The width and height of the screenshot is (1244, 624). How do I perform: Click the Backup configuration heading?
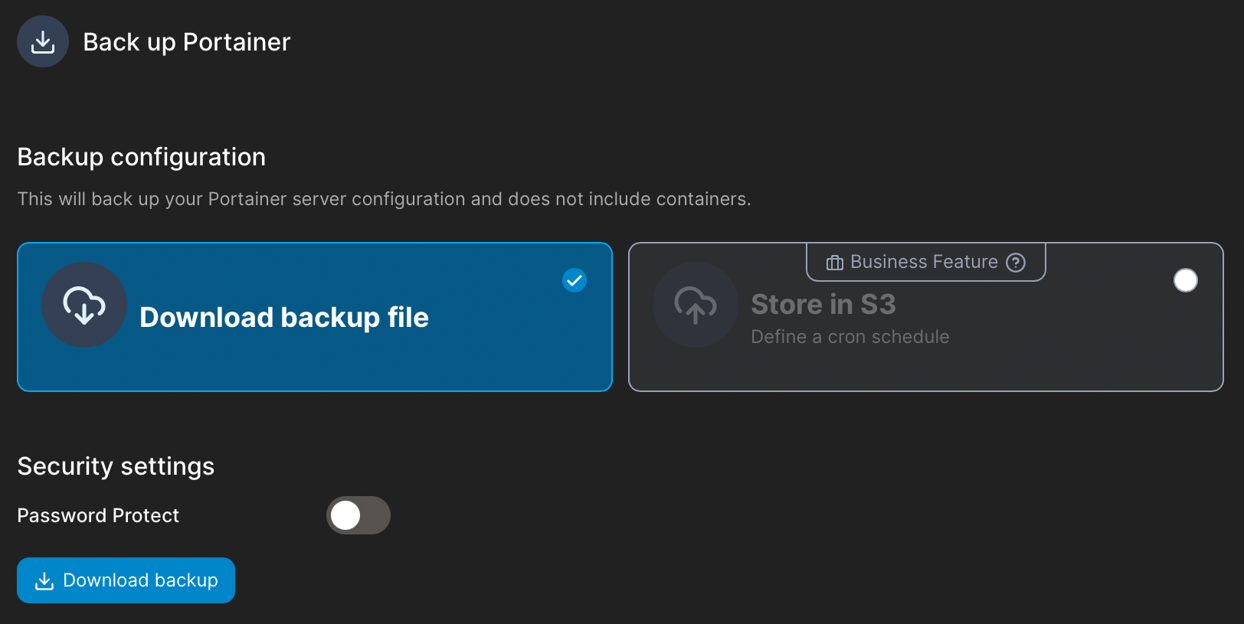(x=141, y=156)
